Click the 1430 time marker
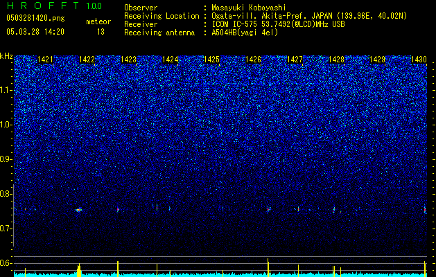Viewport: 436px width, 277px height. pos(419,60)
